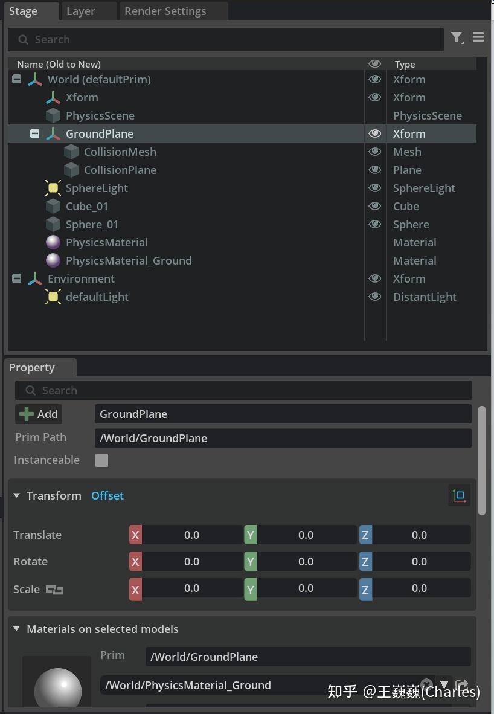Collapse the GroundPlane tree node
Viewport: 494px width, 714px height.
[x=34, y=133]
